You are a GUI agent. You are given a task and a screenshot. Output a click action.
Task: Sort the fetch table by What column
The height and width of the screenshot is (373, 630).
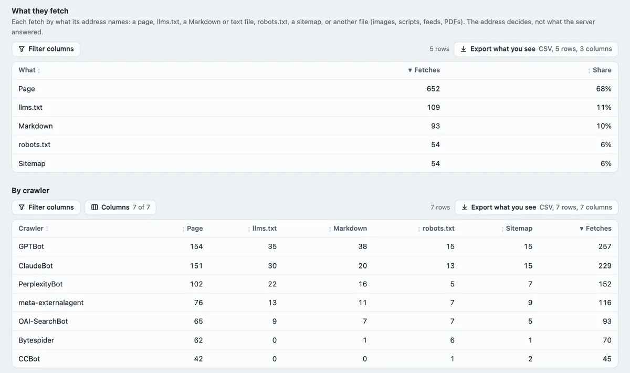[x=29, y=70]
